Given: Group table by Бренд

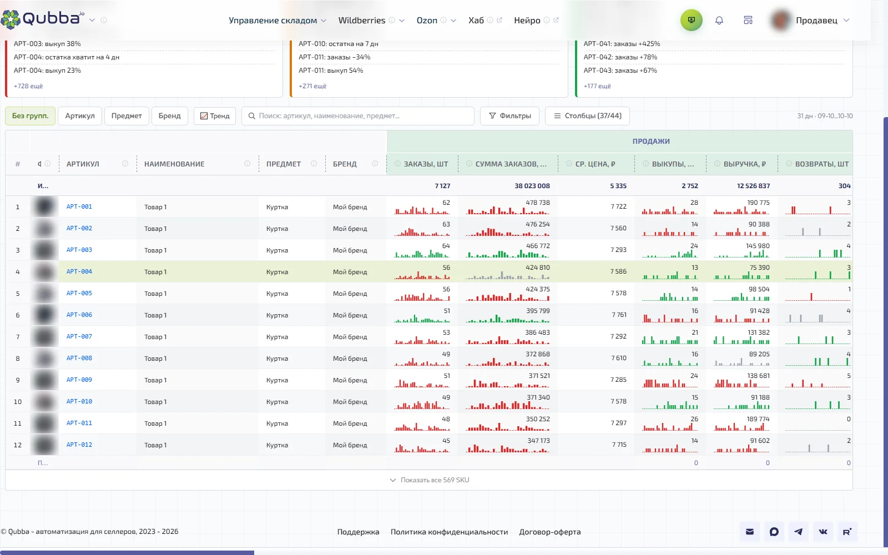Looking at the screenshot, I should 170,116.
